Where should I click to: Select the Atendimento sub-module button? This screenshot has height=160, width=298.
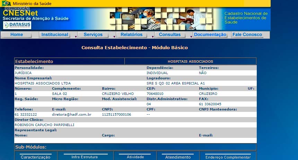(178, 157)
